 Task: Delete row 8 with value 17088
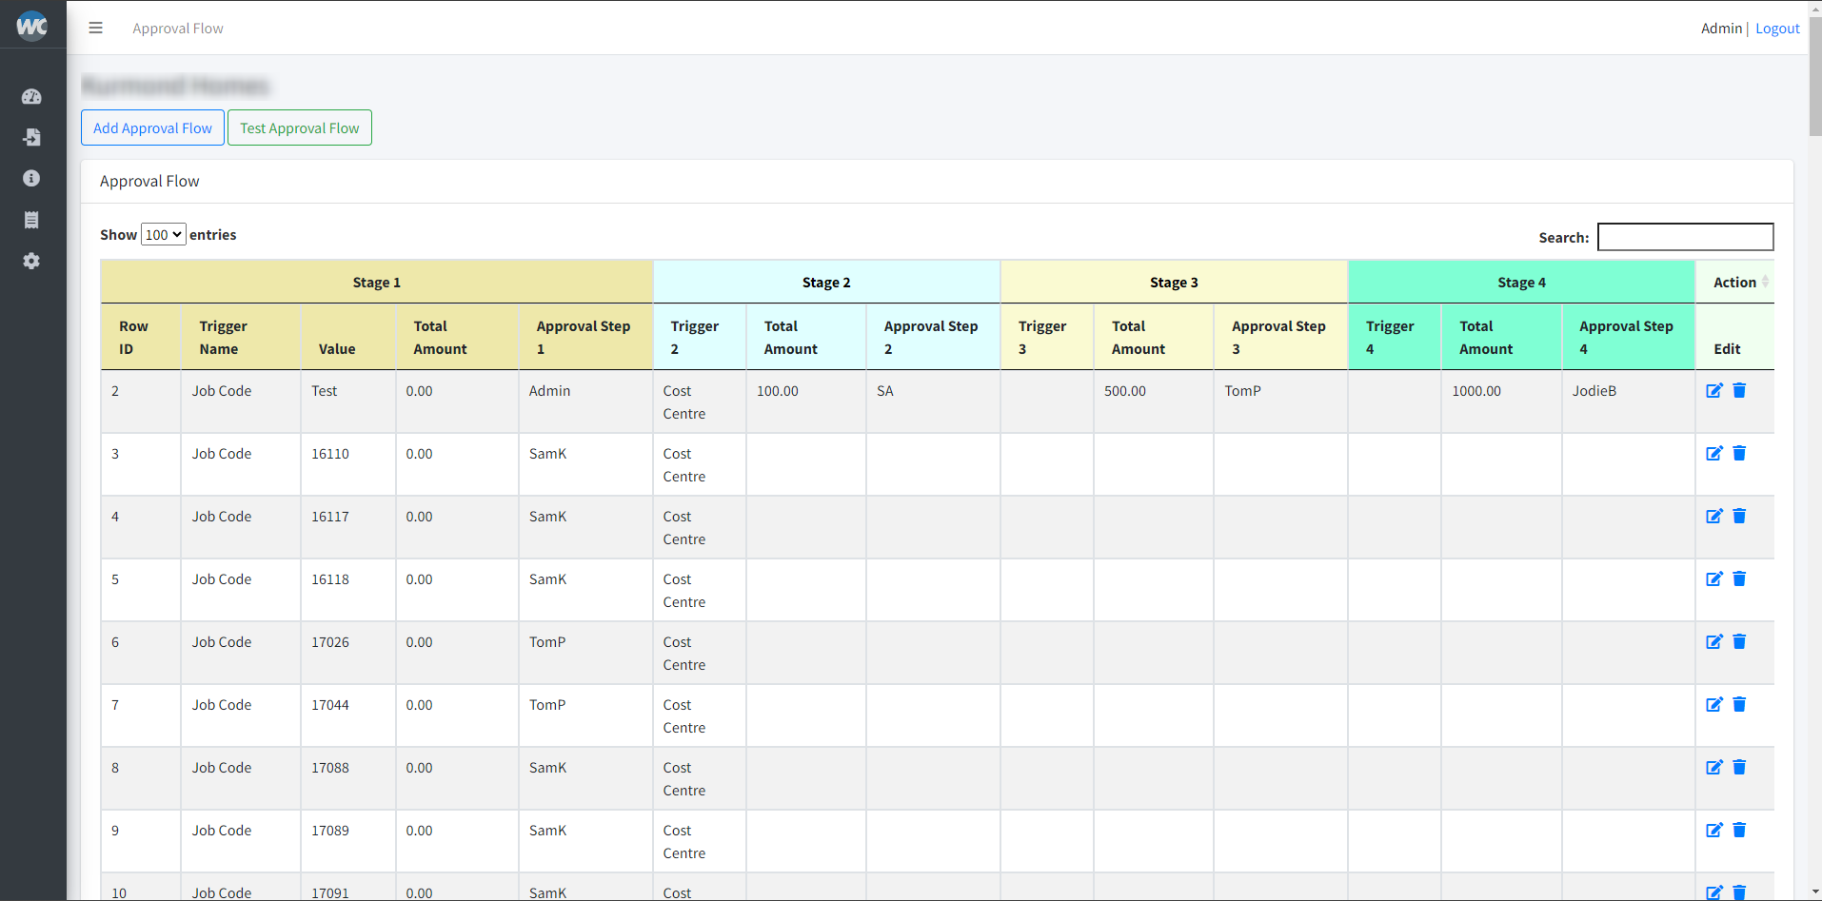1739,767
